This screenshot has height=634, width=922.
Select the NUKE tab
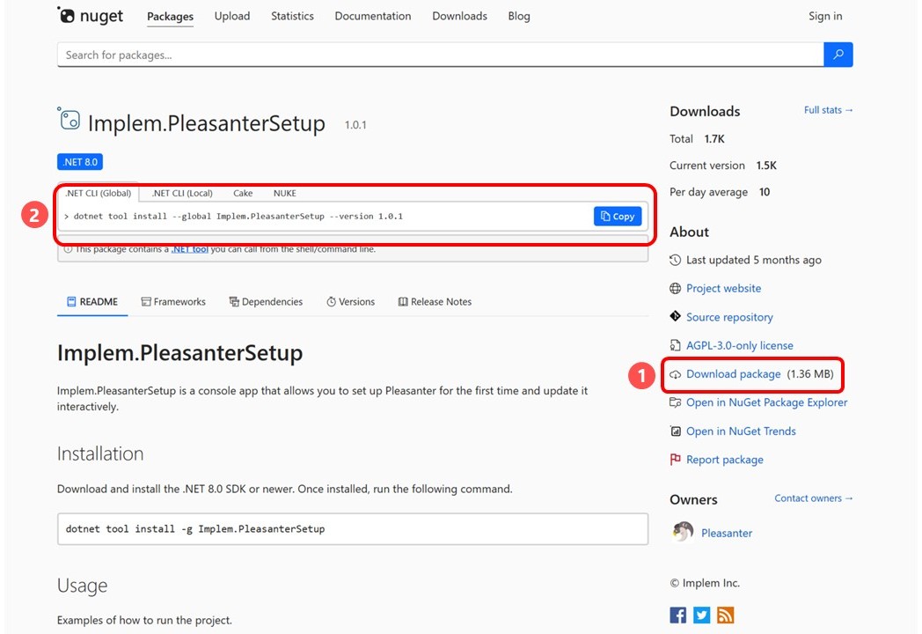click(x=284, y=193)
